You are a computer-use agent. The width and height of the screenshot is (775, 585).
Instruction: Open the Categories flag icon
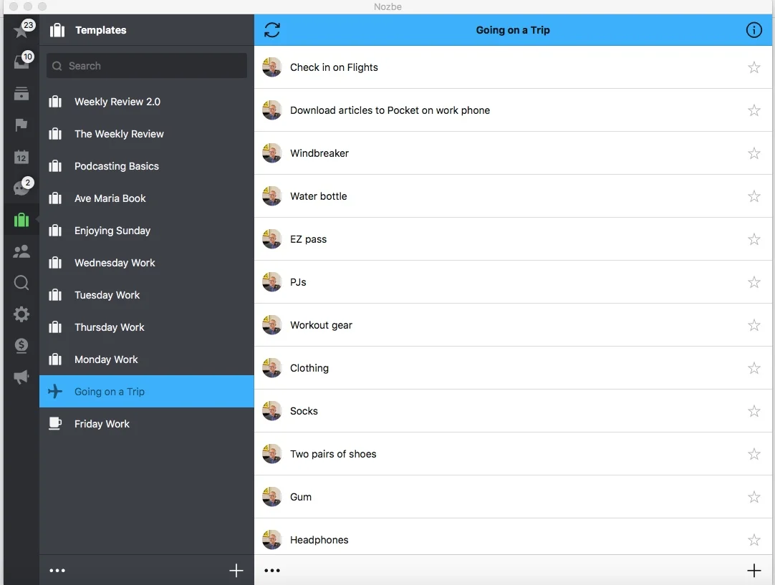[21, 125]
